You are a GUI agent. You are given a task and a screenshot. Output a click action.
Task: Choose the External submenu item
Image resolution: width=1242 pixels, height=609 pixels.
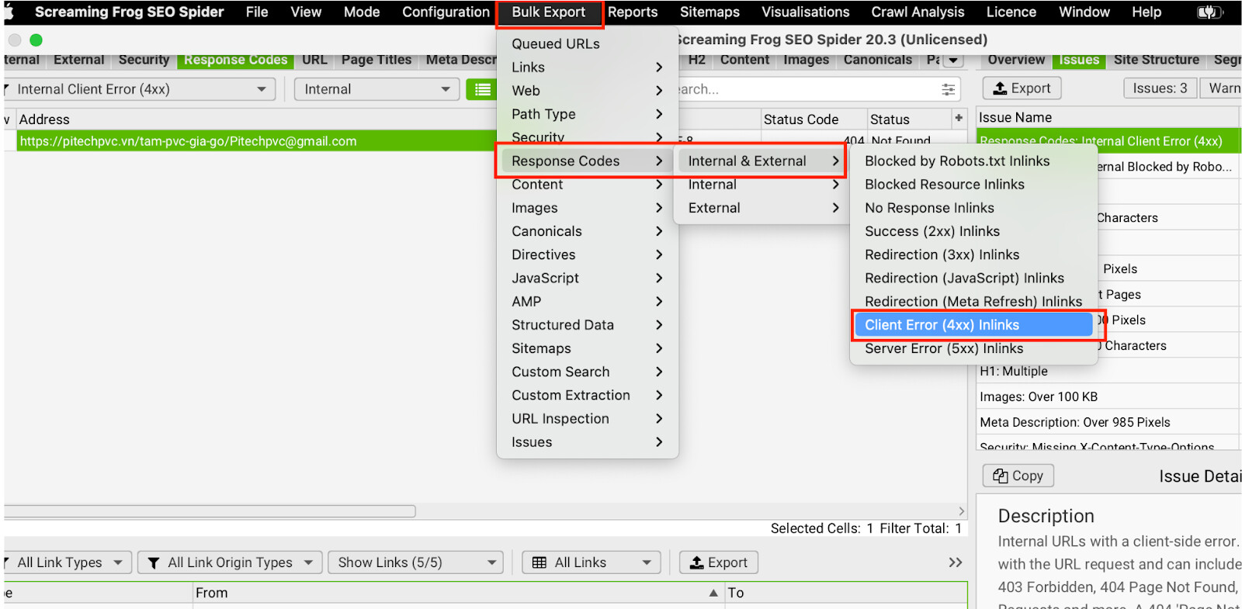coord(759,208)
